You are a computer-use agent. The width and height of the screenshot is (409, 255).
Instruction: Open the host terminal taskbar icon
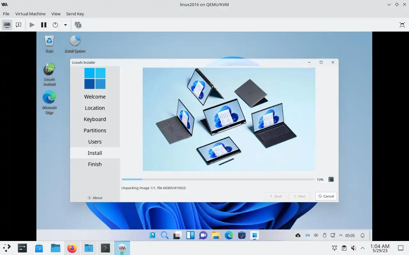[x=105, y=248]
